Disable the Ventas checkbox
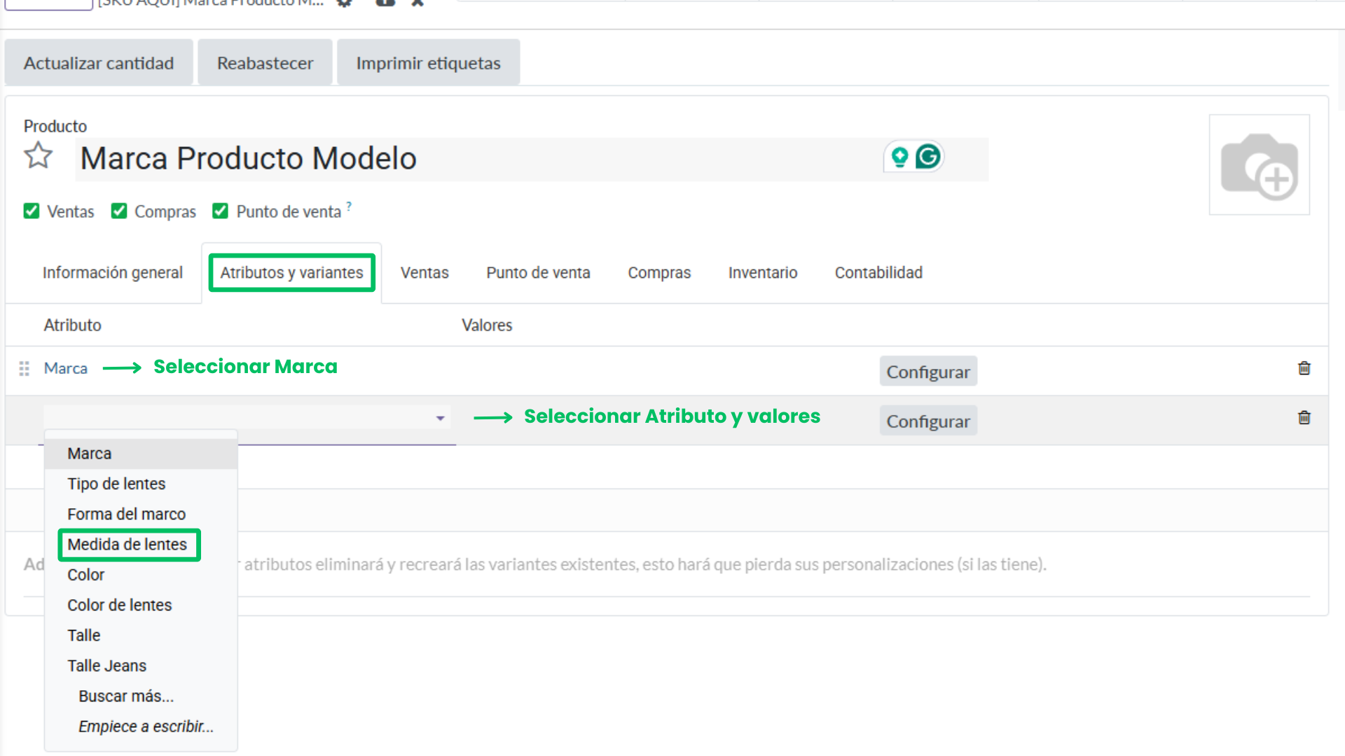The image size is (1345, 756). [x=32, y=211]
